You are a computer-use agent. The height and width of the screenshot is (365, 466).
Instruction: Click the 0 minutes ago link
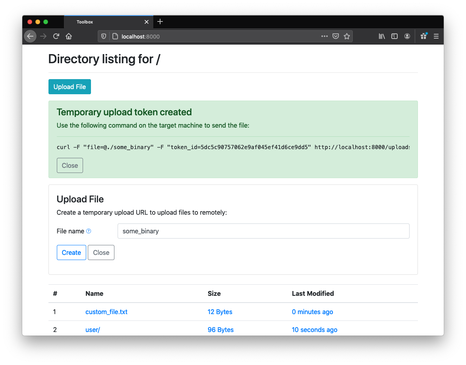coord(312,312)
